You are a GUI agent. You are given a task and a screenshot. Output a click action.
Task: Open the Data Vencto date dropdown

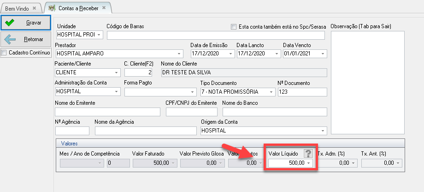[x=323, y=54]
